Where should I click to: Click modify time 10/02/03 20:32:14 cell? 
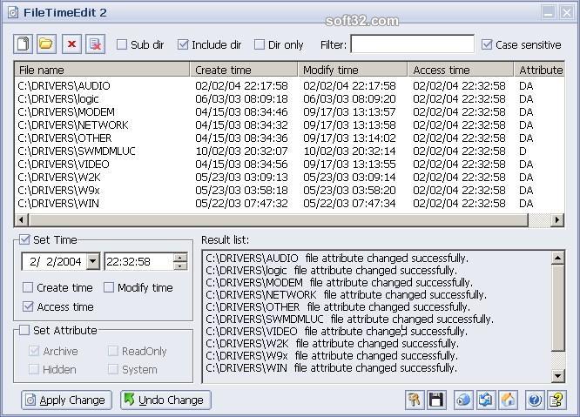349,151
